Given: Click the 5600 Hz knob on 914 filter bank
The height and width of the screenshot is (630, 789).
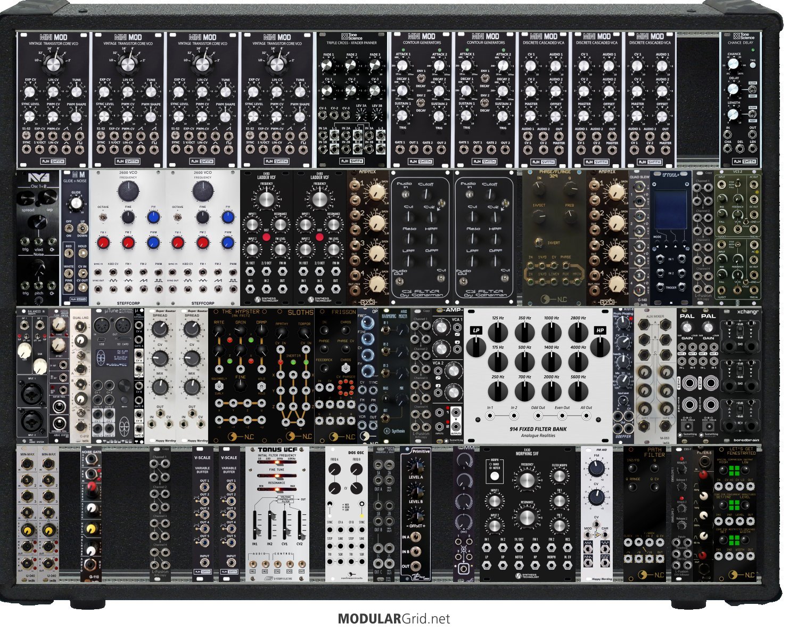Looking at the screenshot, I should click(579, 392).
